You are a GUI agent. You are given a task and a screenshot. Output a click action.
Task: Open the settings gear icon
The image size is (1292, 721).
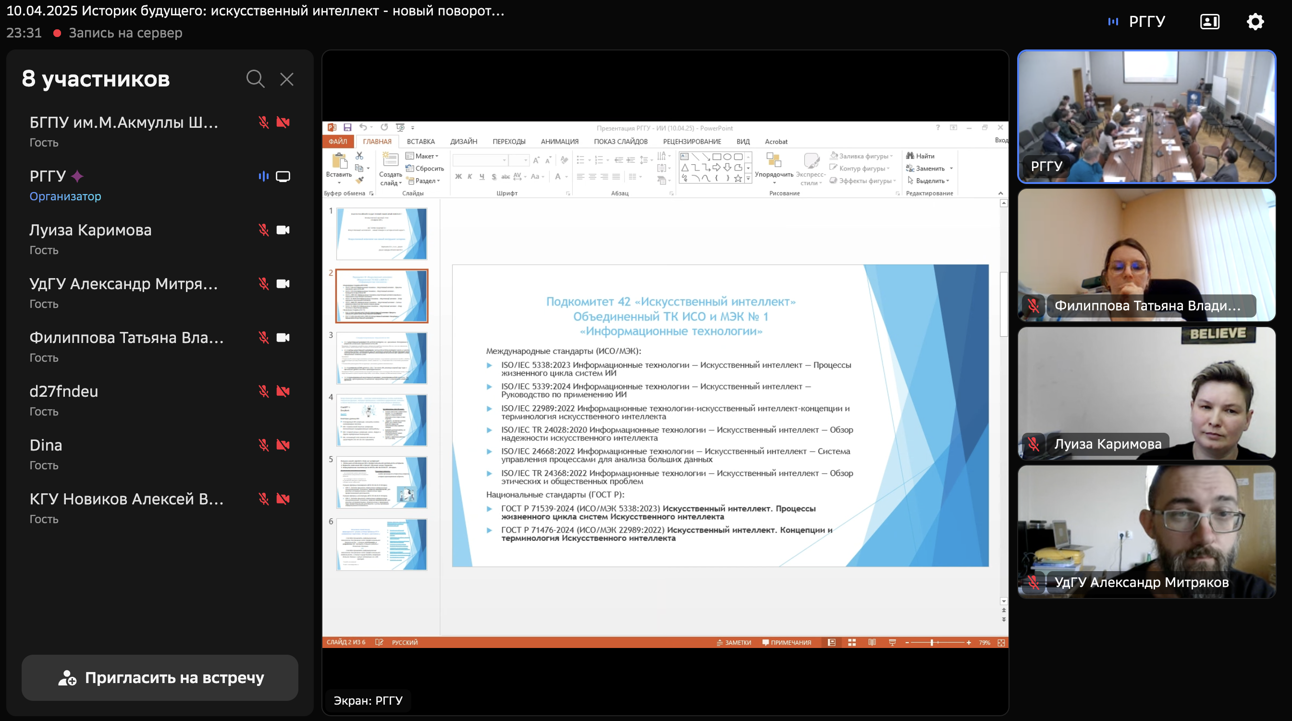point(1255,22)
